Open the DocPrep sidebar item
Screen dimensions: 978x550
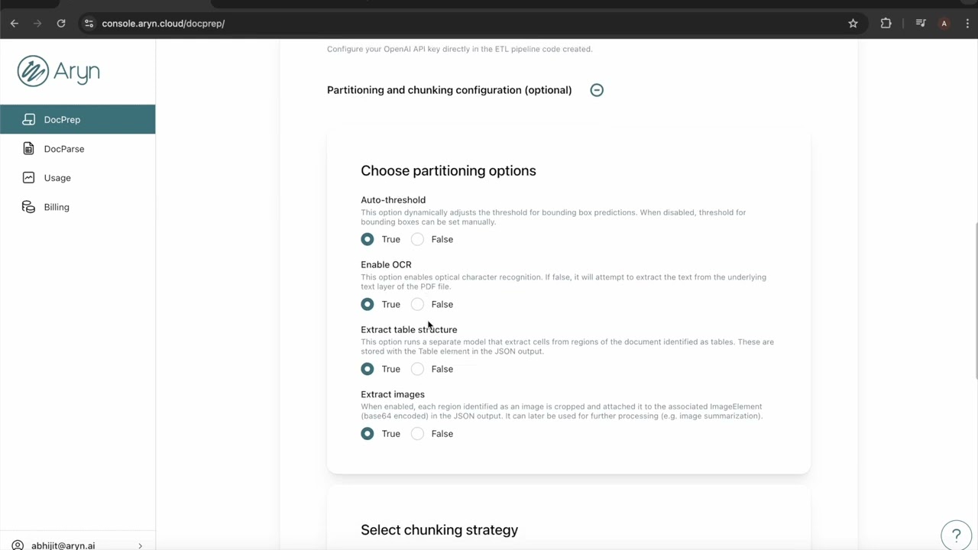[x=62, y=120]
